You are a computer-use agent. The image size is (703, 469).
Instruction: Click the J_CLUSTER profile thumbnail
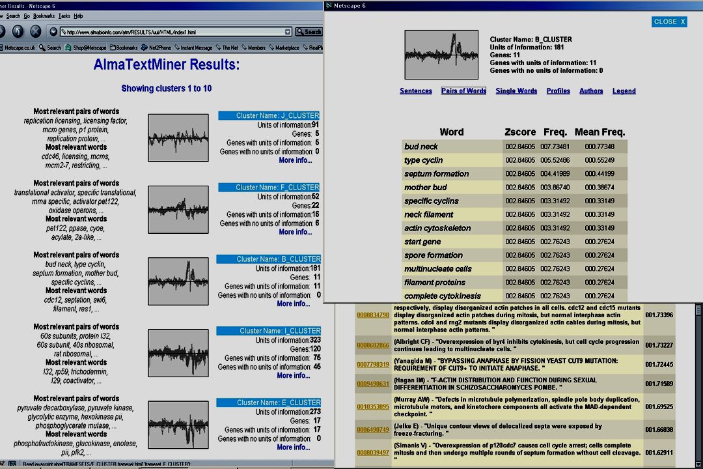178,138
